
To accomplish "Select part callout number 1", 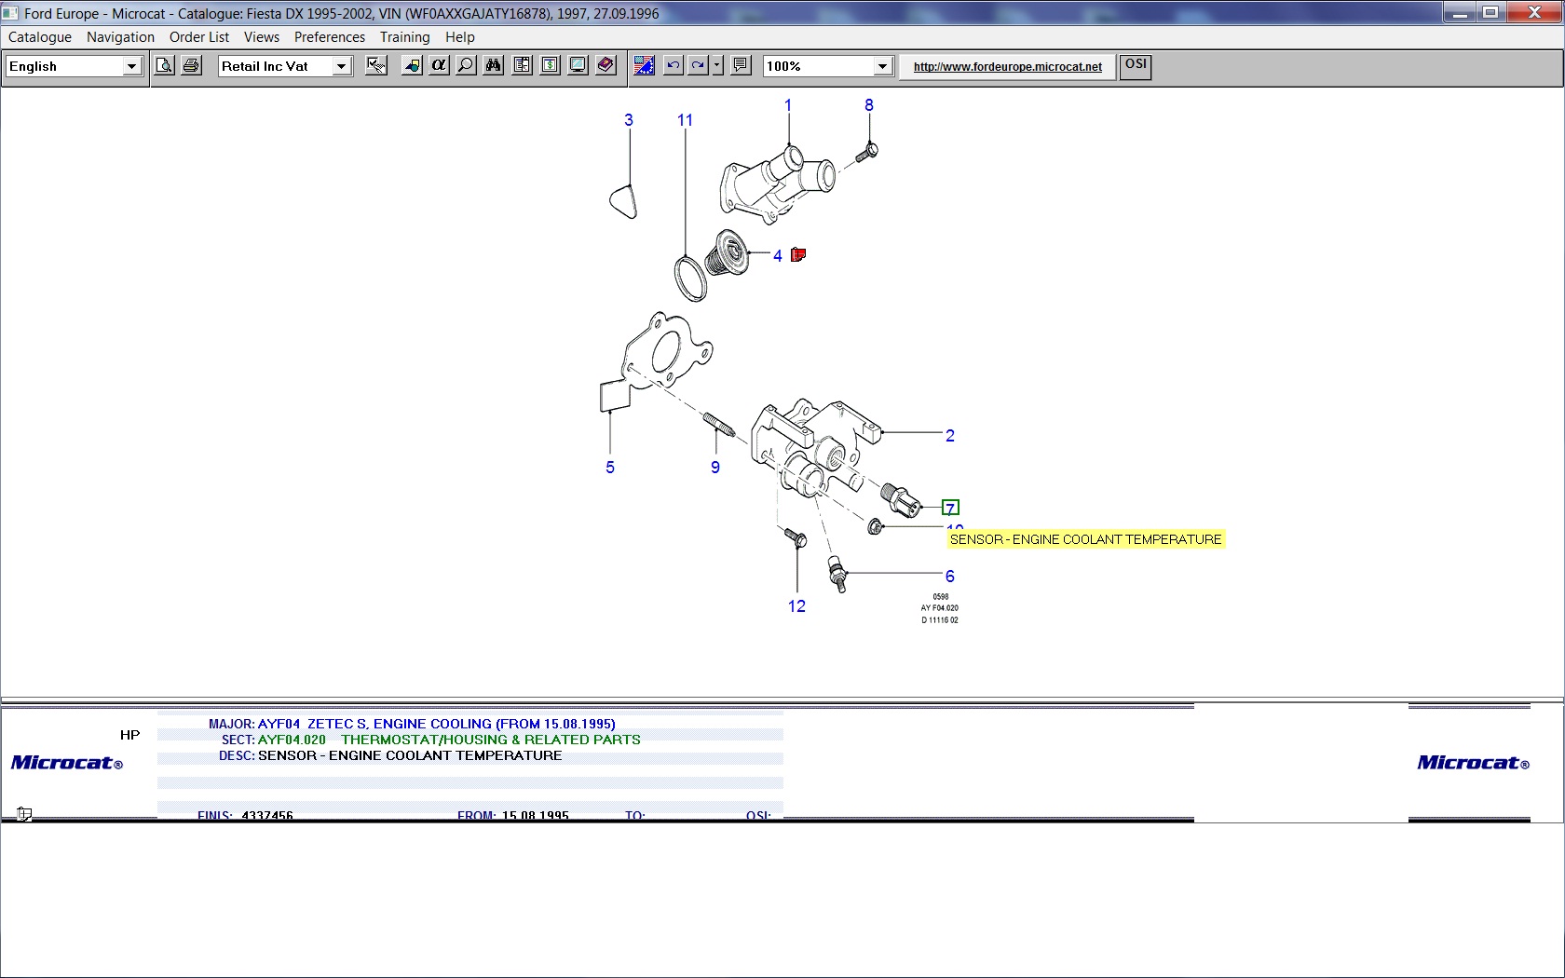I will point(788,105).
